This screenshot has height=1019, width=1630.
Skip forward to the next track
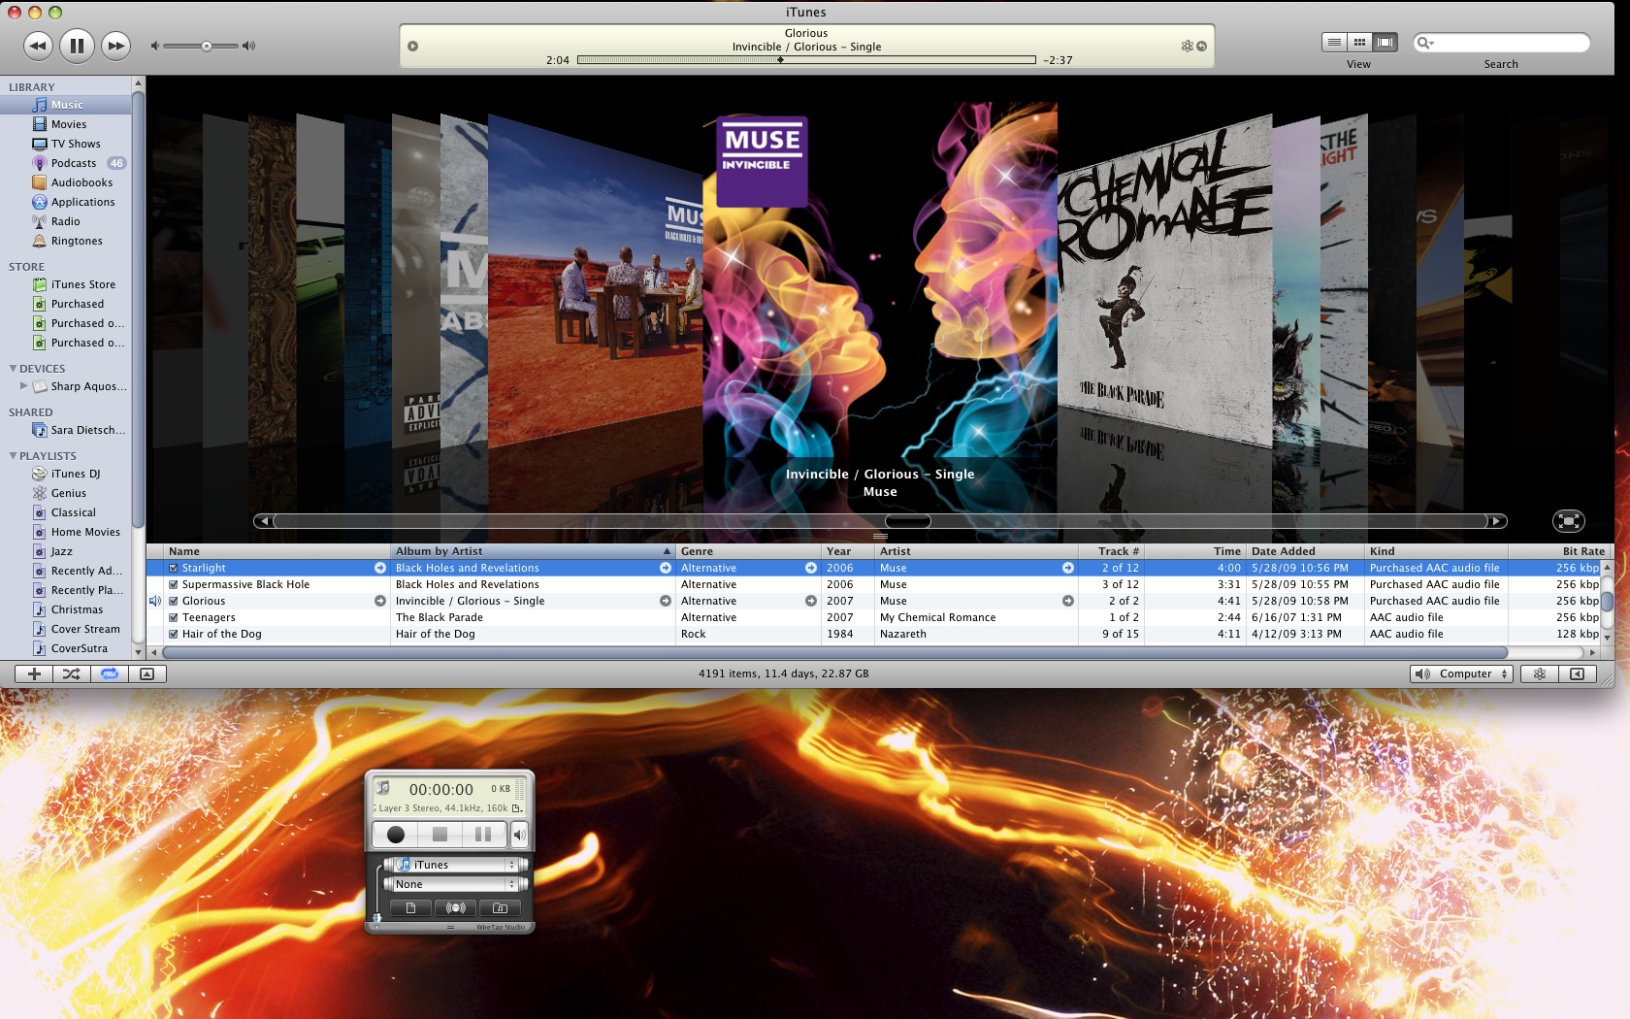point(115,46)
